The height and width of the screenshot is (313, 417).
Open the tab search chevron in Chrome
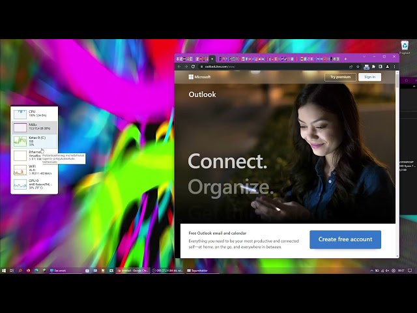point(364,57)
